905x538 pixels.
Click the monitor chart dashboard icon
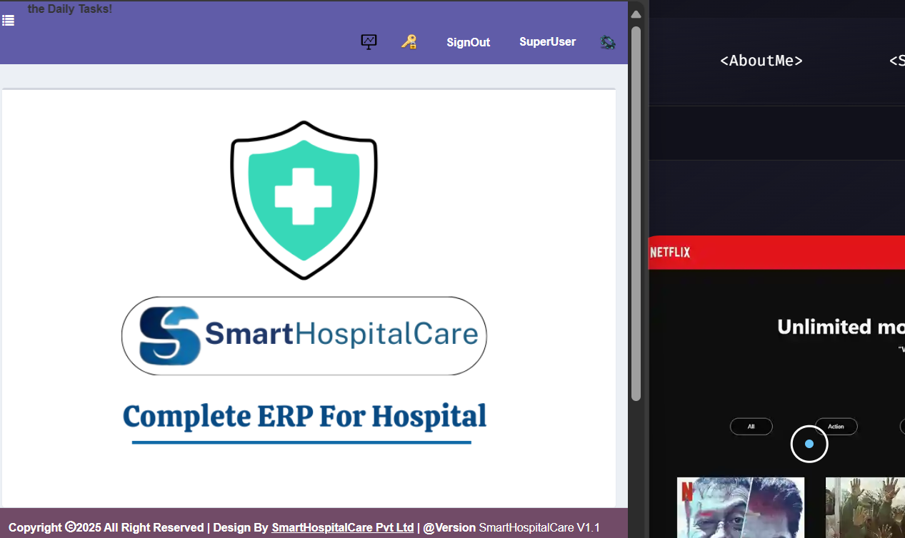click(x=369, y=42)
